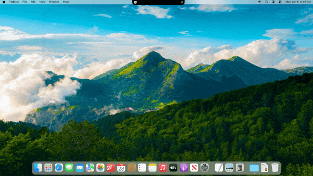This screenshot has height=176, width=313.
Task: Open the Window menu
Action: [x=54, y=2]
